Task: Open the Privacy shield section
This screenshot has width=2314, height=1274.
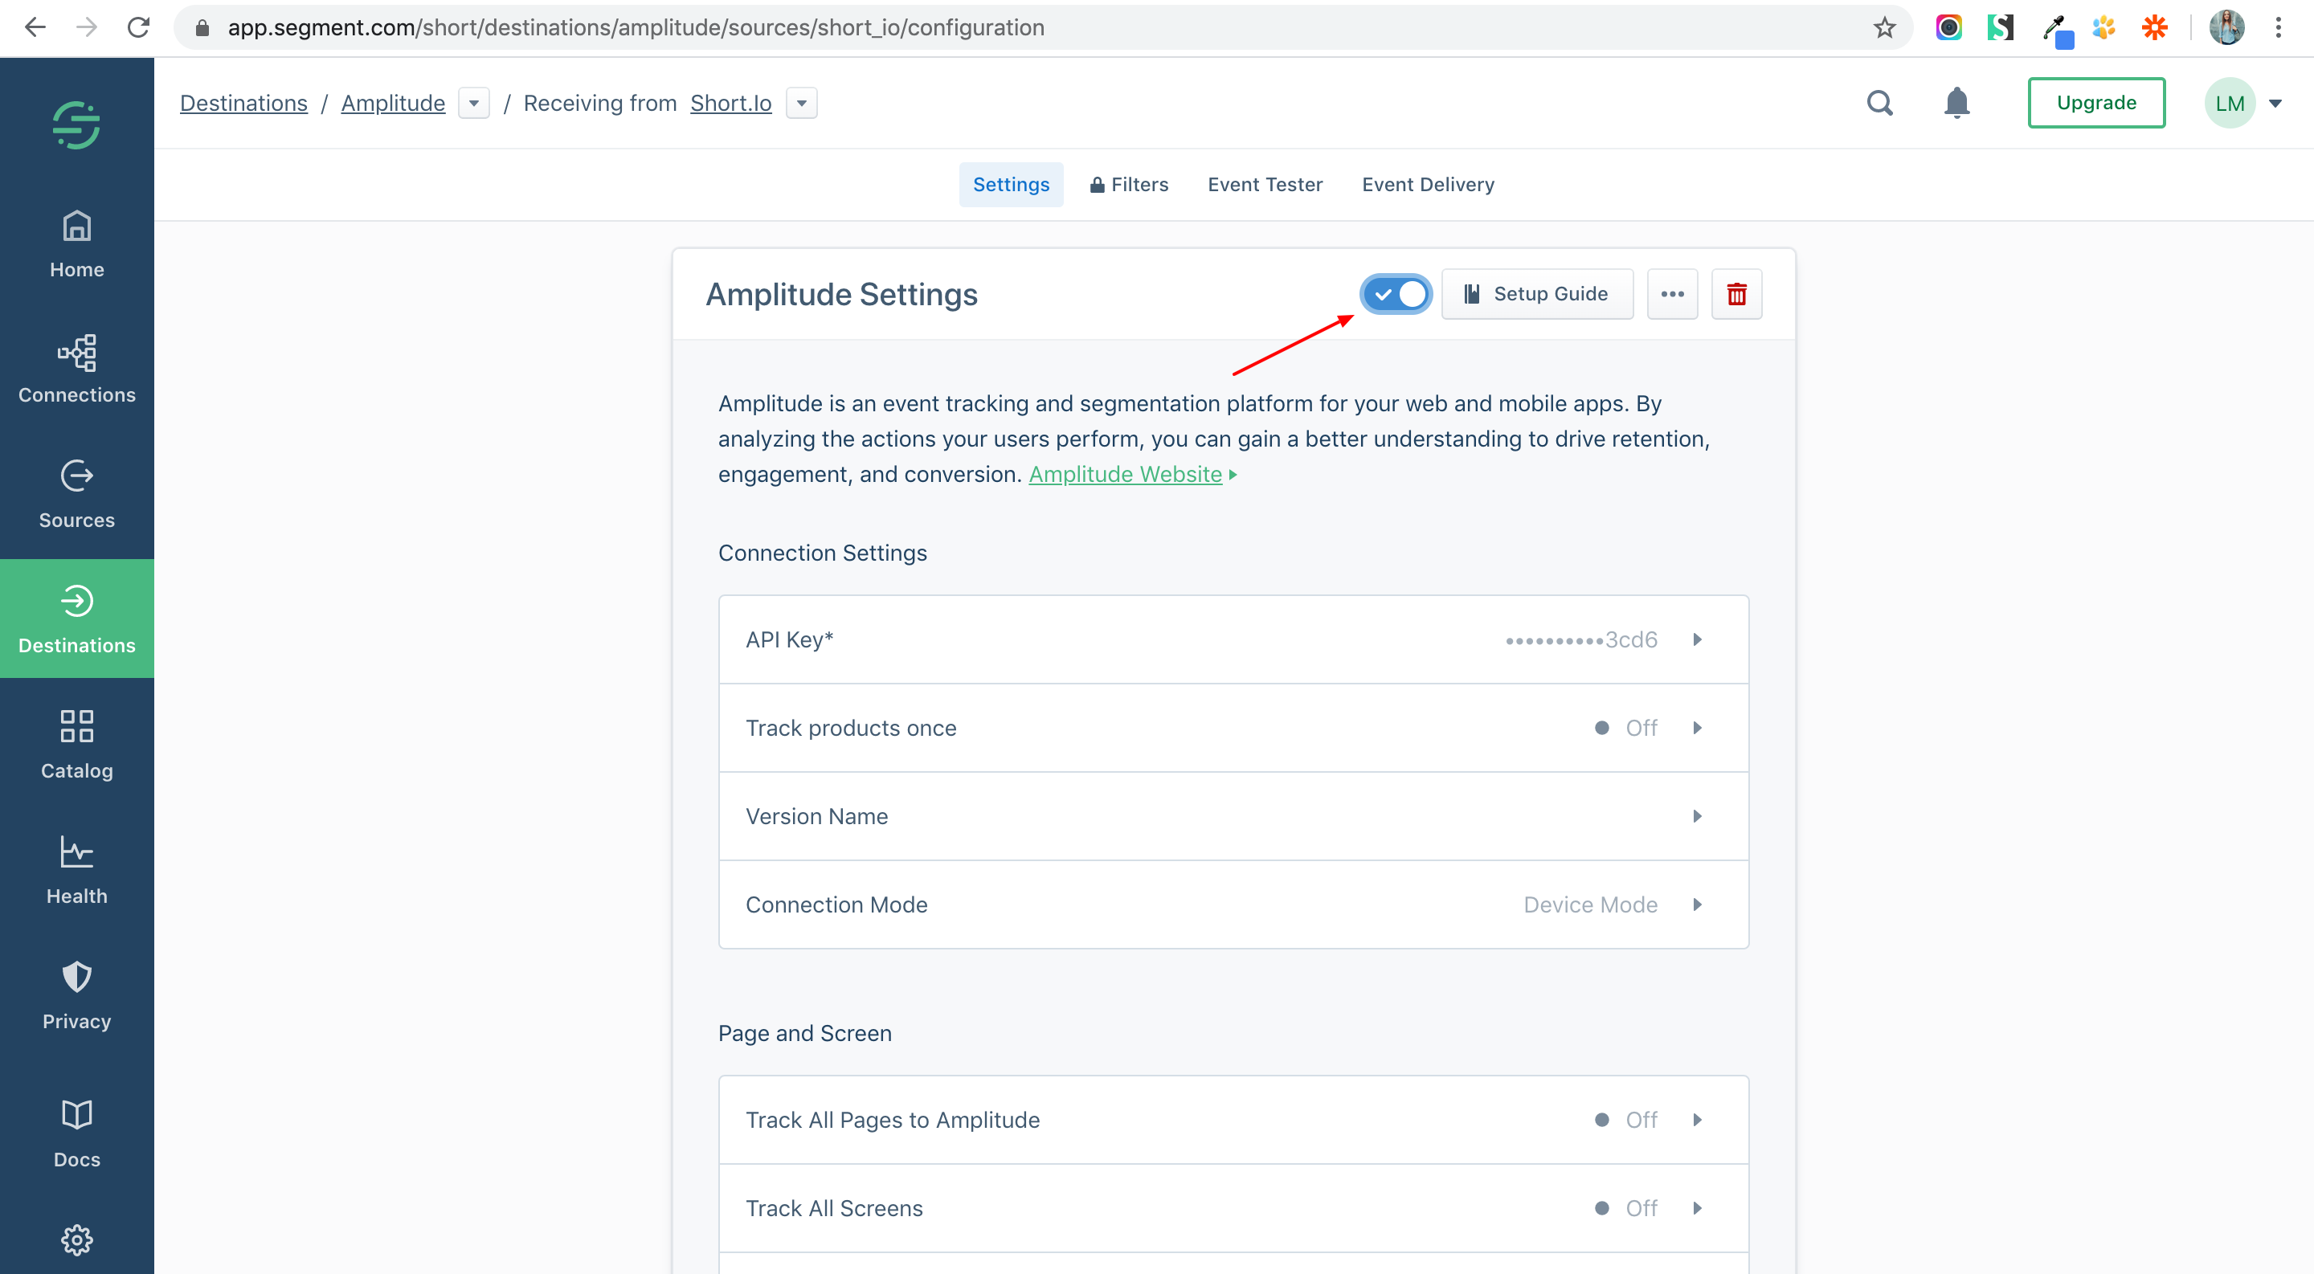Action: point(76,994)
